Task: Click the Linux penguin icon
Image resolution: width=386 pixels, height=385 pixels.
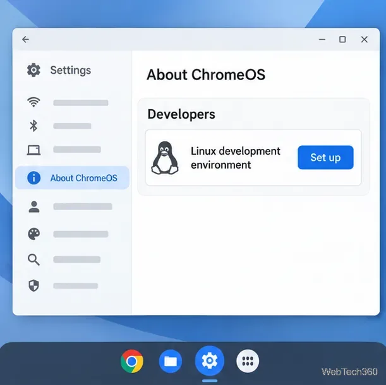Action: [165, 158]
